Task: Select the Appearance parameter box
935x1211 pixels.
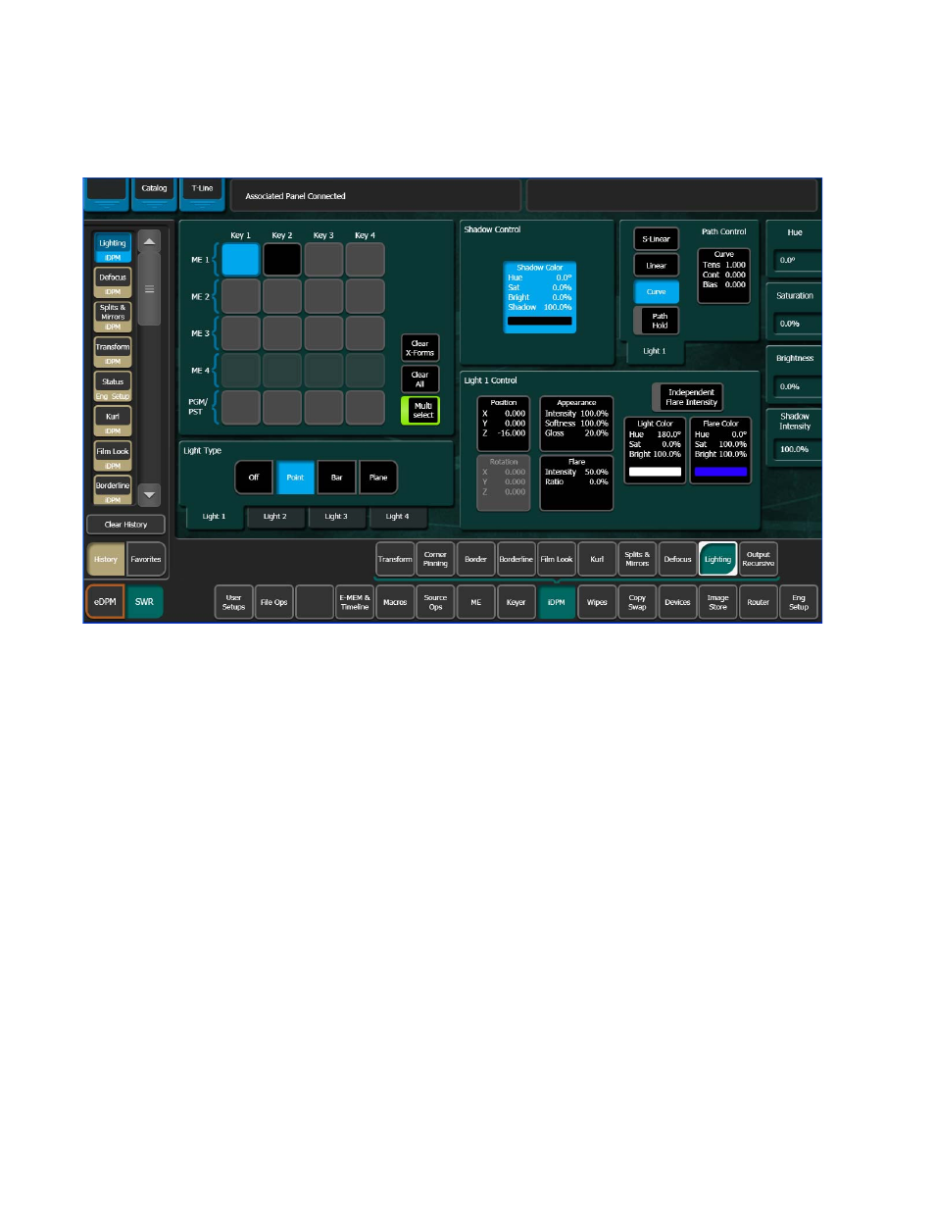Action: tap(576, 423)
